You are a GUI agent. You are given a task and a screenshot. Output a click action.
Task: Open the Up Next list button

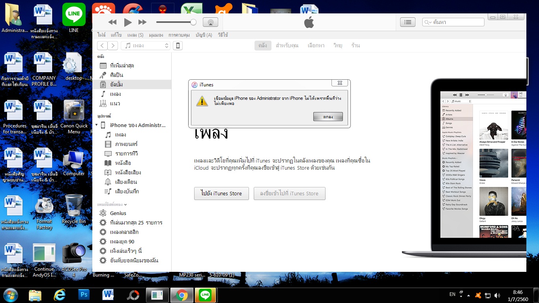(408, 22)
